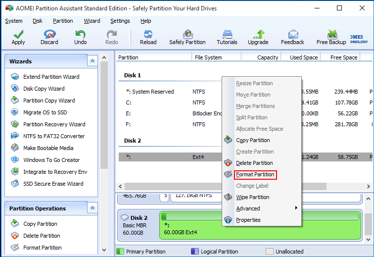Image resolution: width=374 pixels, height=257 pixels.
Task: Click the Undo arrow icon
Action: click(x=80, y=34)
